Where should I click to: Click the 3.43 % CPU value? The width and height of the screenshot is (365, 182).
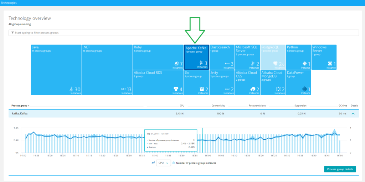[x=180, y=114]
